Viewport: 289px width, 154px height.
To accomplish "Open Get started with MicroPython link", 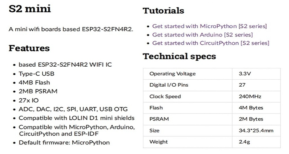I will click(x=209, y=26).
